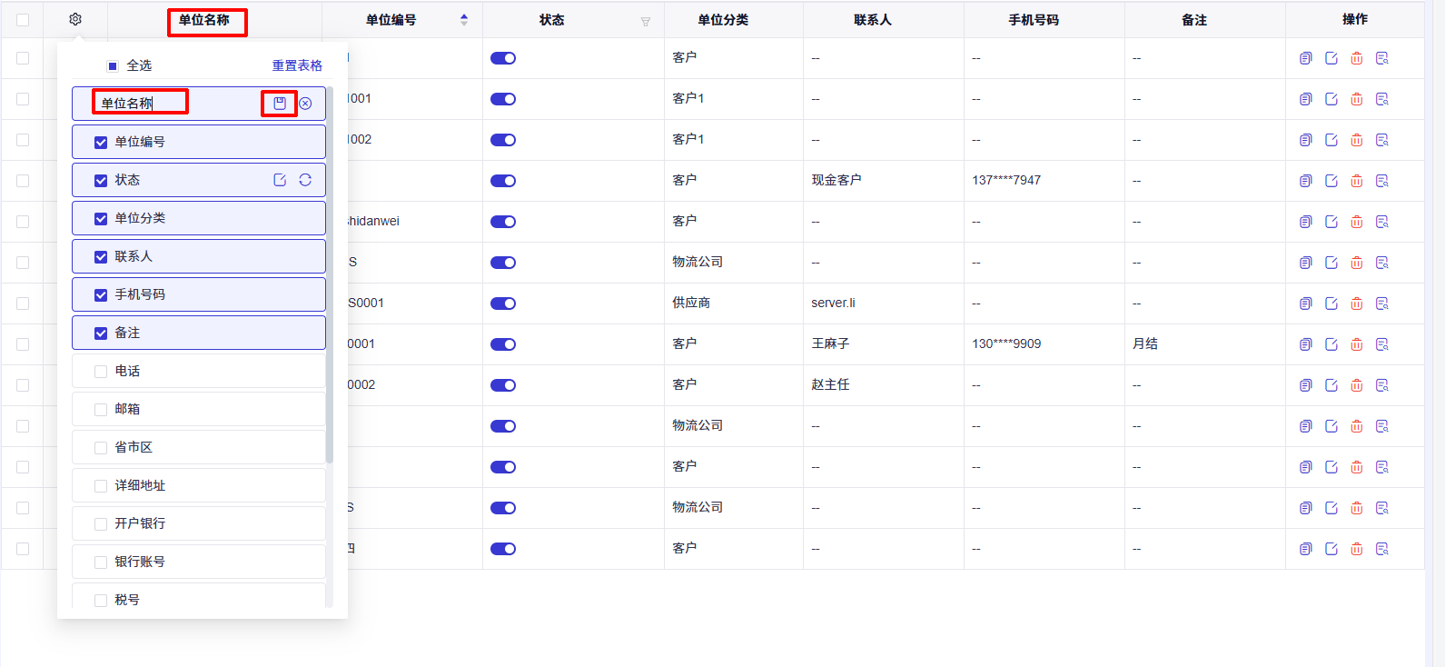1445x667 pixels.
Task: View details of row with code 1001
Action: coord(1382,99)
